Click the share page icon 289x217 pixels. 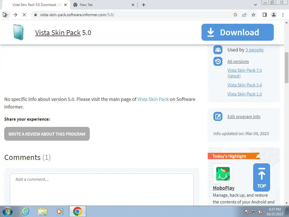(x=244, y=15)
